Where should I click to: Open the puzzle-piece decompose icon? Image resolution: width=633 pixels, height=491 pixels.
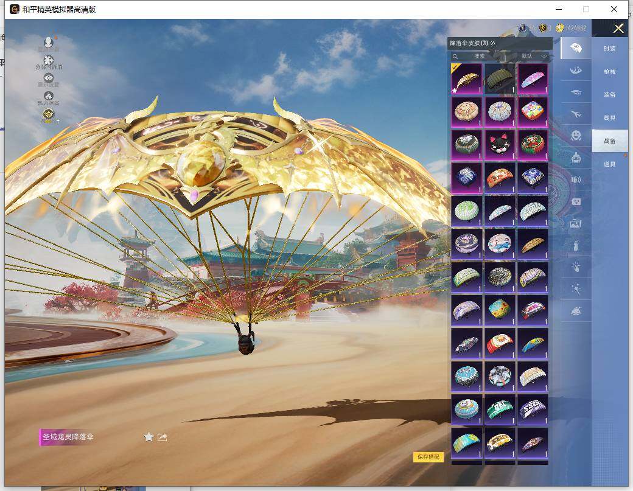(x=49, y=61)
